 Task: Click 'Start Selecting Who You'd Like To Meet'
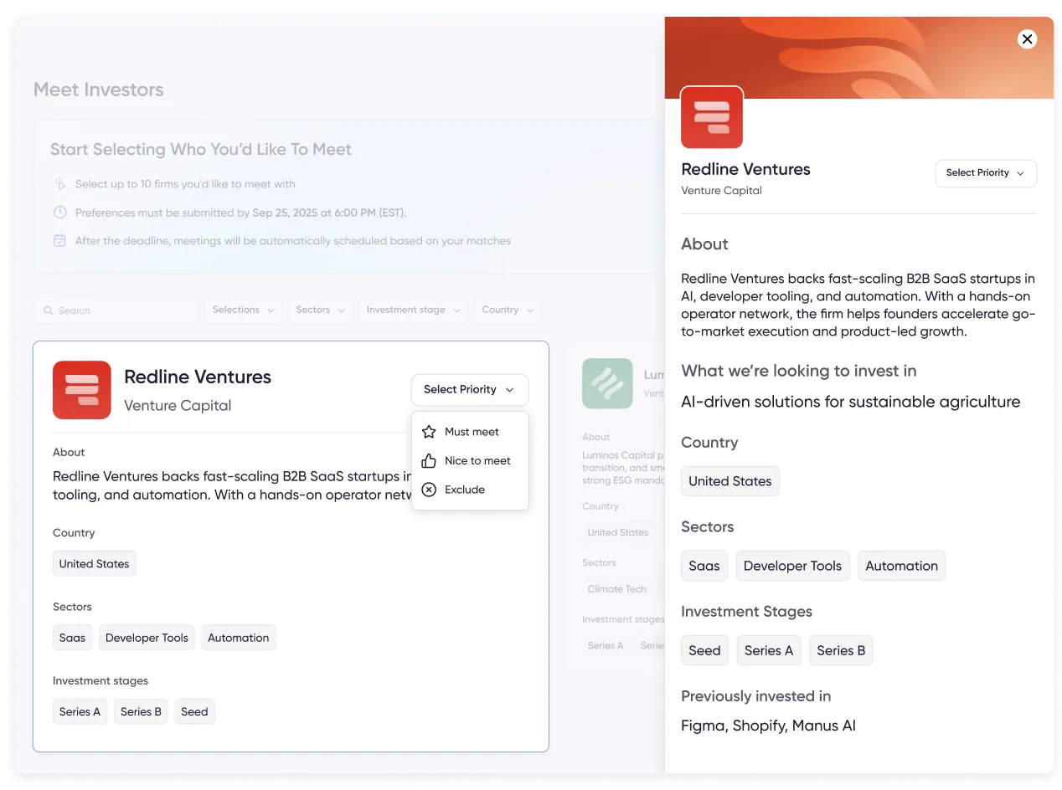pos(201,150)
